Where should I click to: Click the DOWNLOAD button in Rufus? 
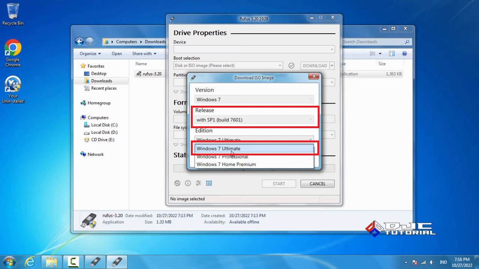click(315, 66)
